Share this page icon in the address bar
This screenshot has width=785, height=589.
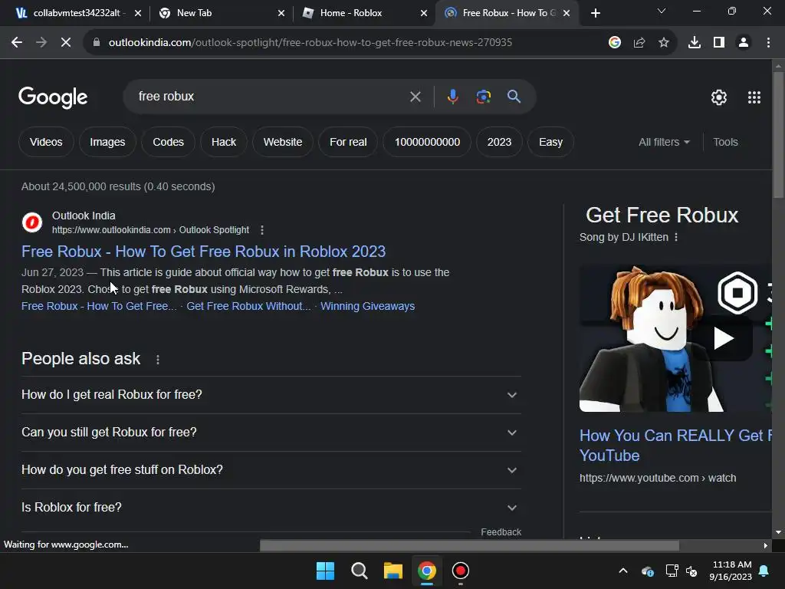coord(639,43)
